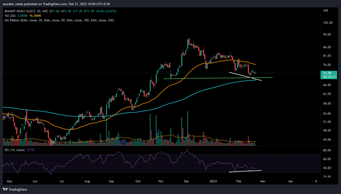
Task: Click the Mar label on time axis
Action: coord(263,181)
